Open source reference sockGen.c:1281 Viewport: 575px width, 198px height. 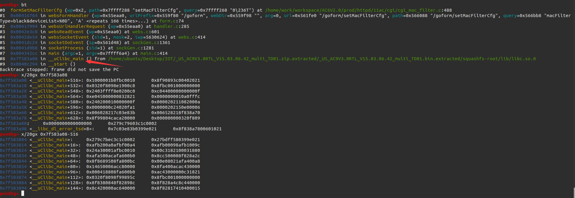tap(135, 48)
